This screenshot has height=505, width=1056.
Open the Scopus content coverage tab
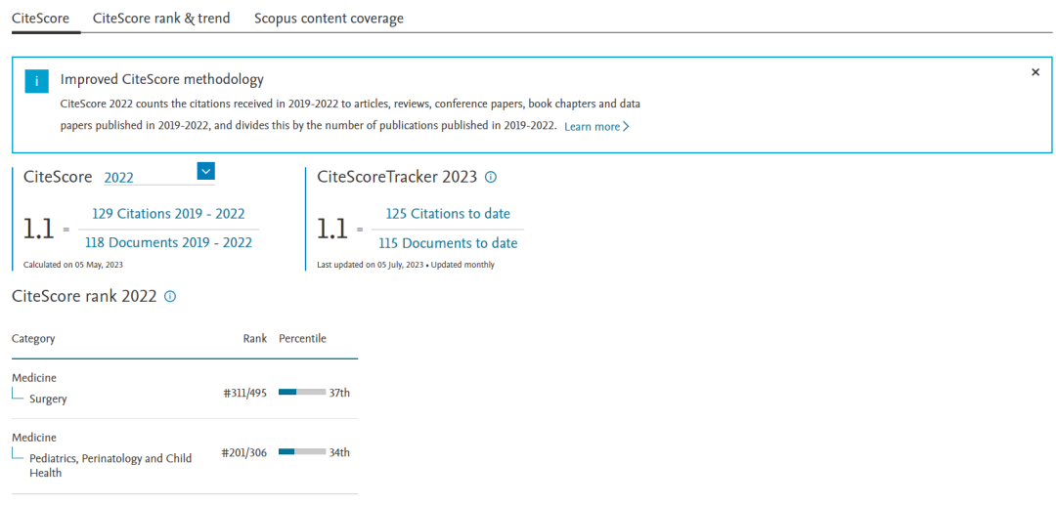pyautogui.click(x=329, y=19)
